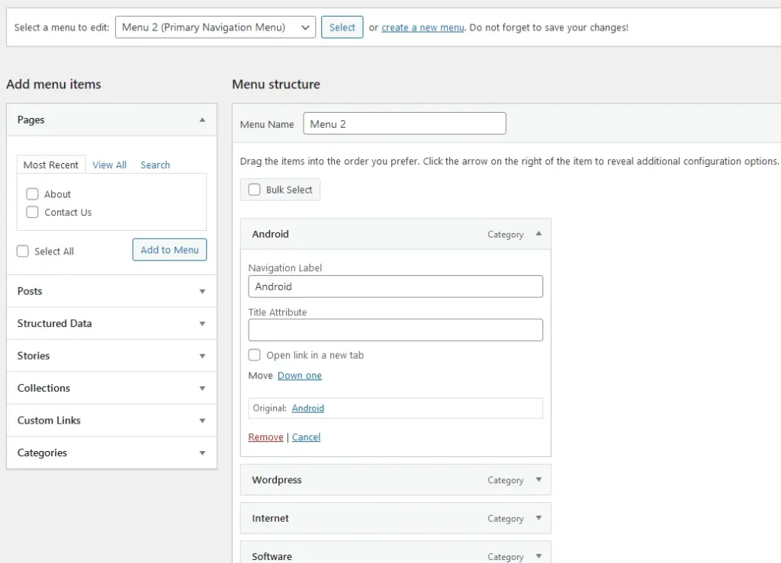Click the Android menu item title
The width and height of the screenshot is (781, 563).
tap(270, 234)
